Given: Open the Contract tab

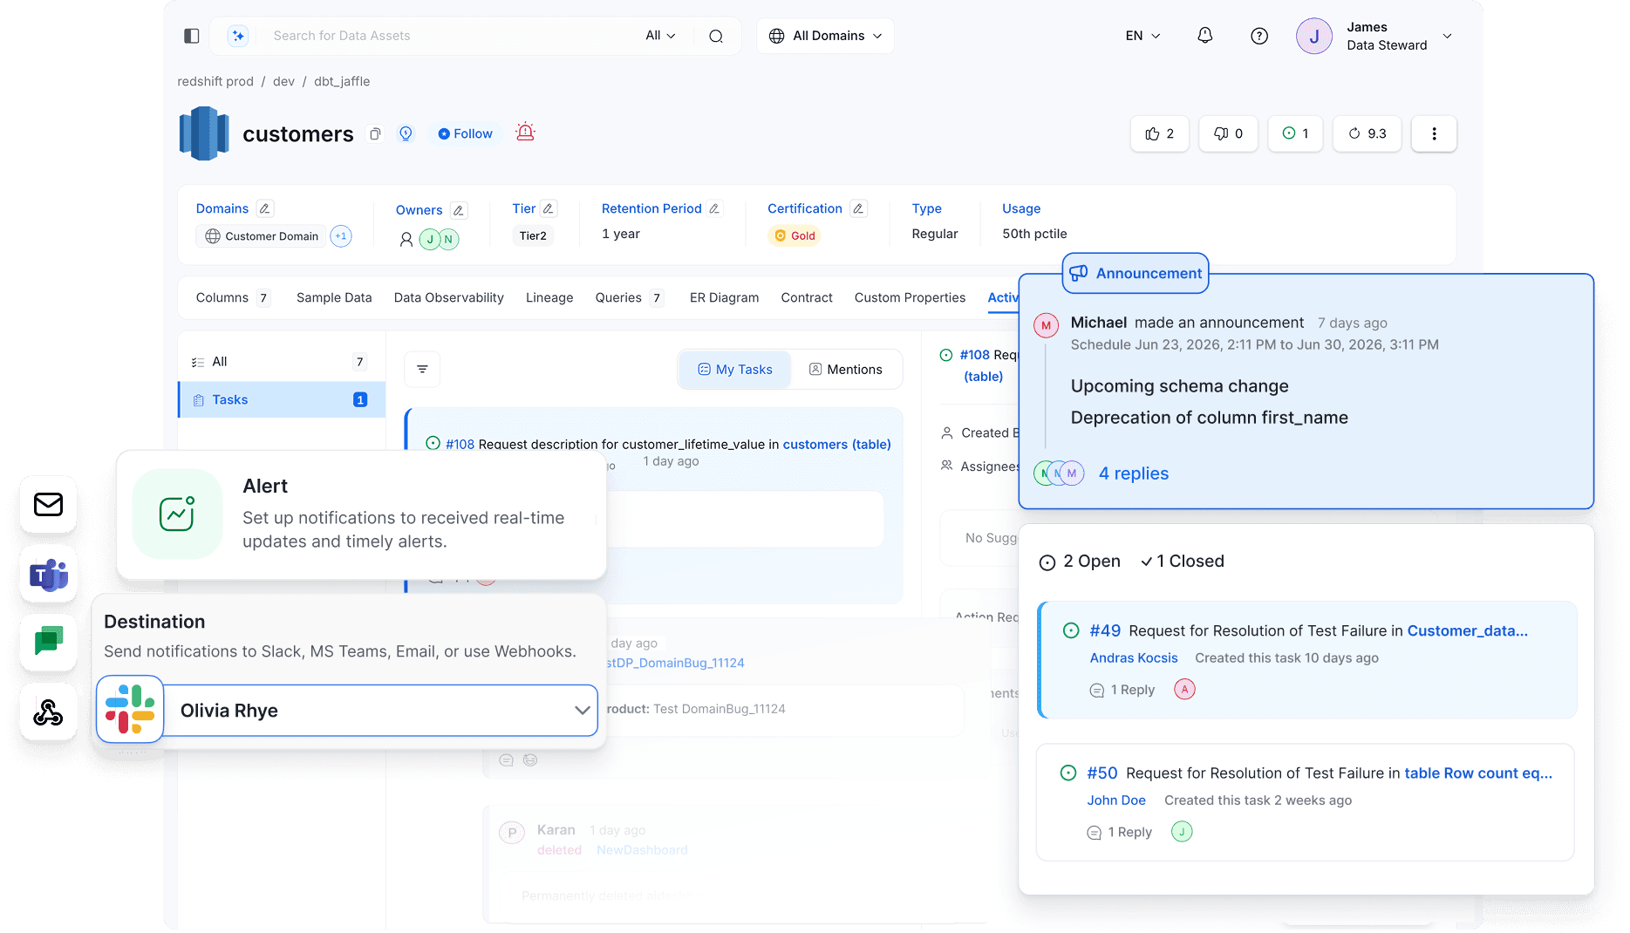Looking at the screenshot, I should click(x=807, y=298).
